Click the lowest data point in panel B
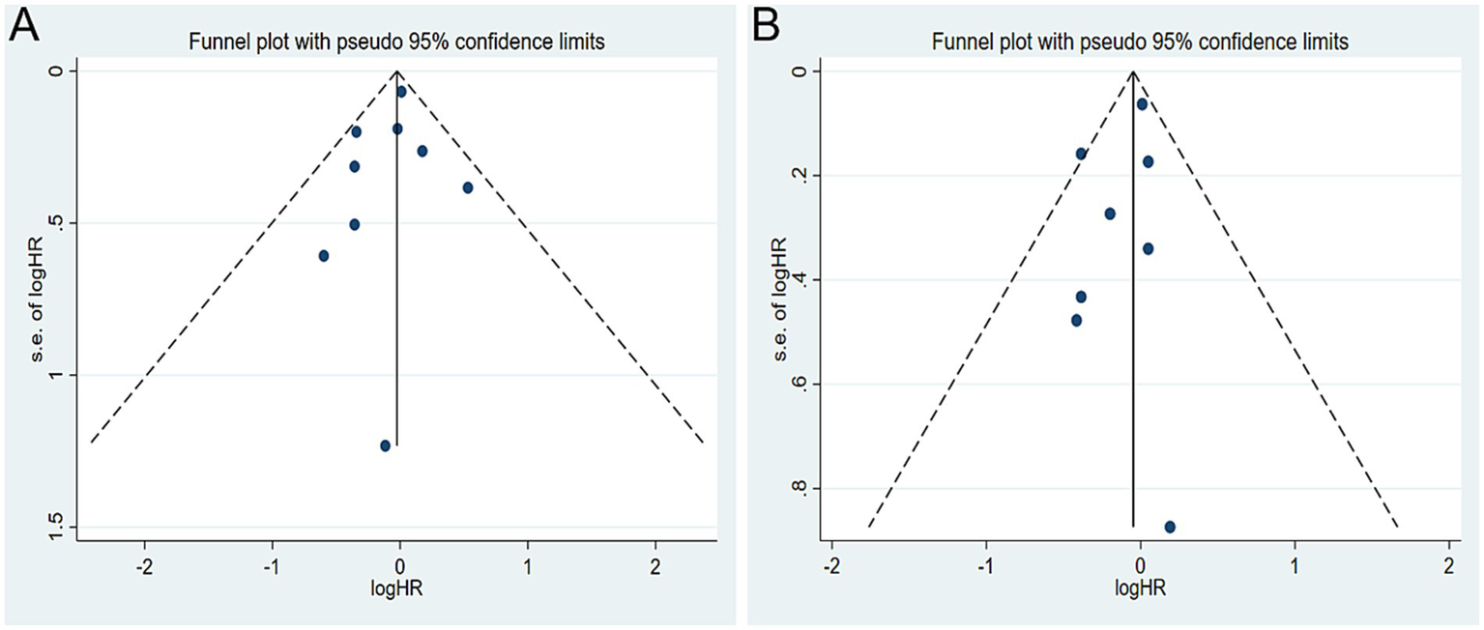Viewport: 1484px width, 630px height. (x=1170, y=527)
